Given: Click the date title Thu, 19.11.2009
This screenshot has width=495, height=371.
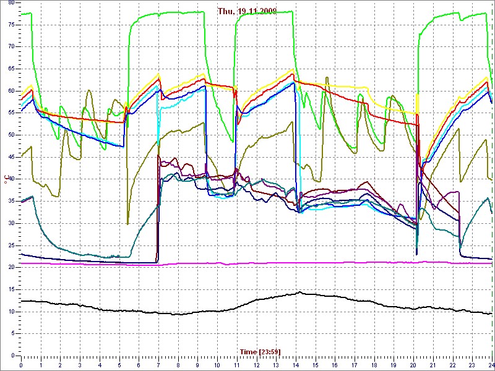Looking at the screenshot, I should [x=247, y=11].
